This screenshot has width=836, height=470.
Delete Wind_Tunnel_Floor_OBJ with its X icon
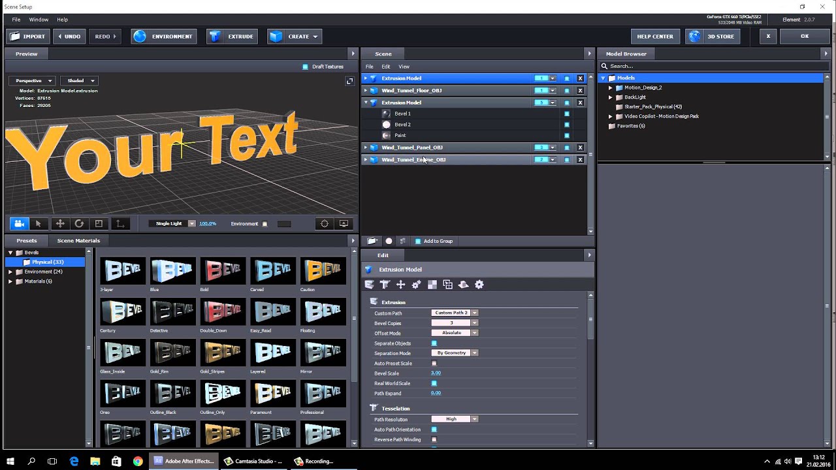point(580,91)
